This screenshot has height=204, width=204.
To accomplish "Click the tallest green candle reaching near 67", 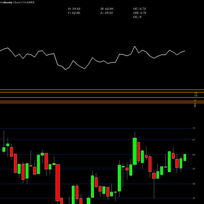I will [x=135, y=151].
